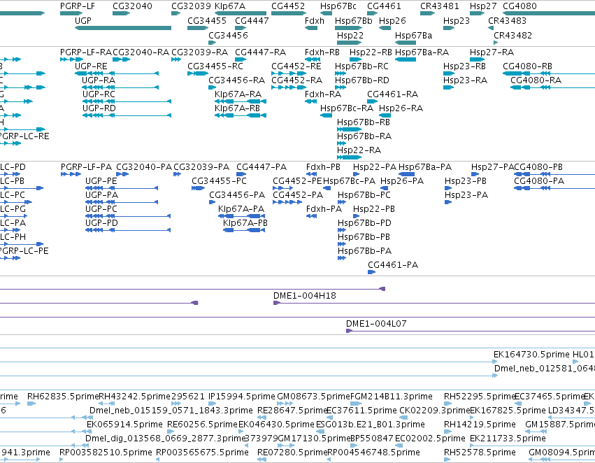Screen dimensions: 595x463
Task: Select gene label CG4461
Action: coord(384,6)
